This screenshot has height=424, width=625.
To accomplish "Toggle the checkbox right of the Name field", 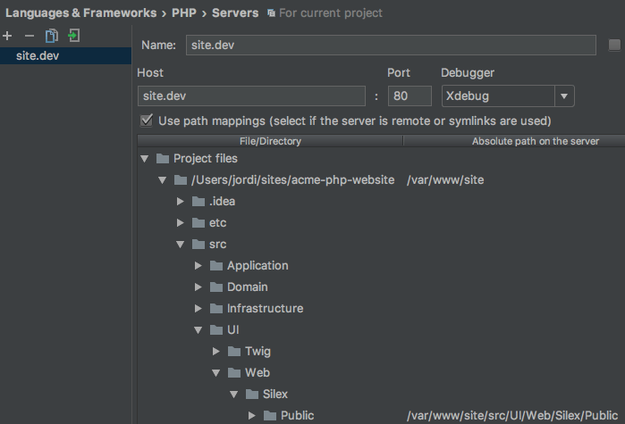I will [614, 45].
